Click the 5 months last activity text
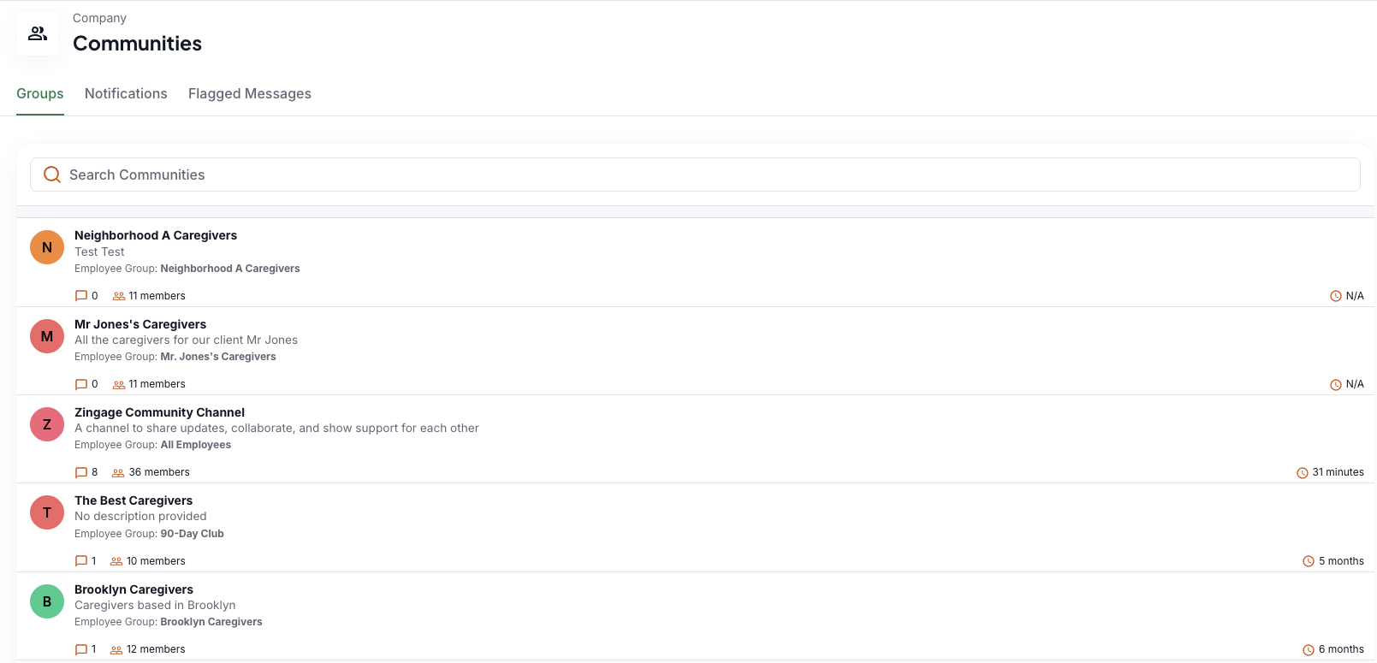Image resolution: width=1377 pixels, height=663 pixels. coord(1341,561)
